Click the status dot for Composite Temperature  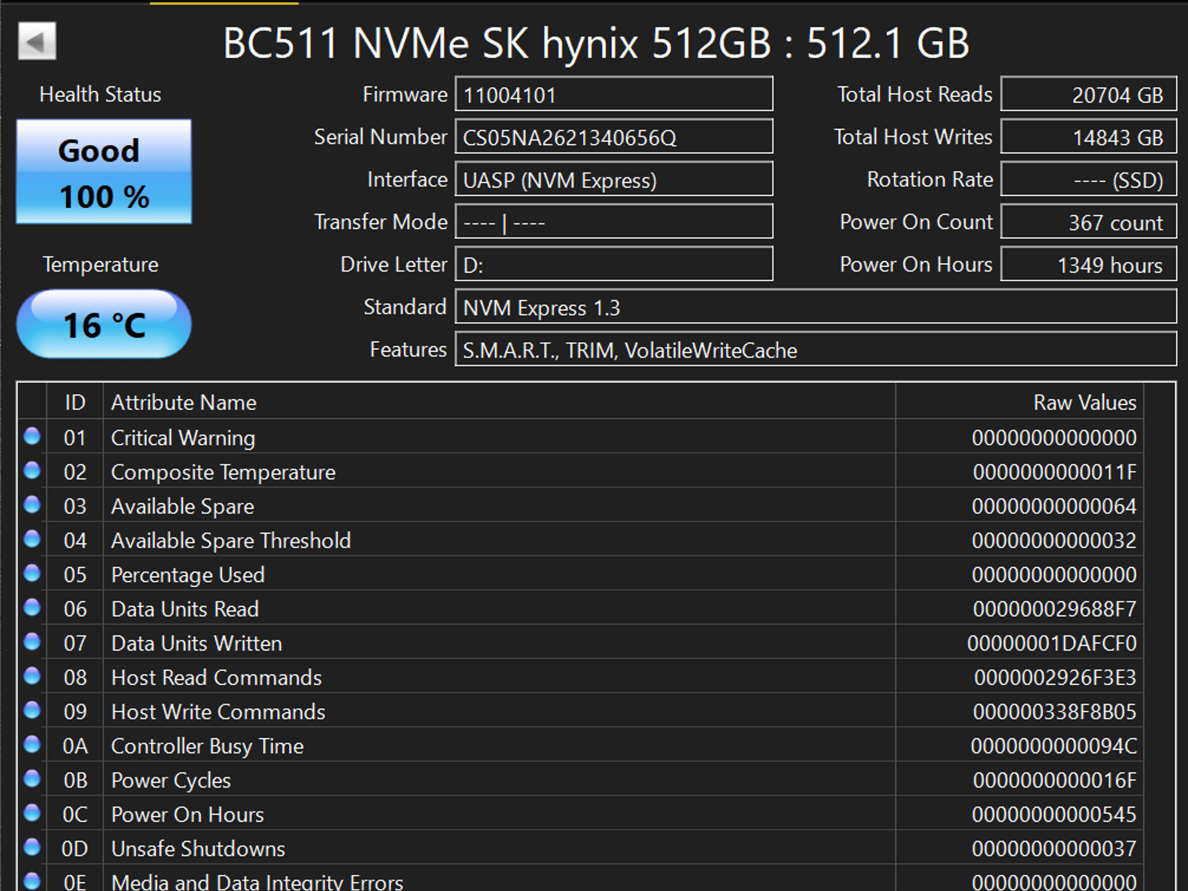pos(32,470)
